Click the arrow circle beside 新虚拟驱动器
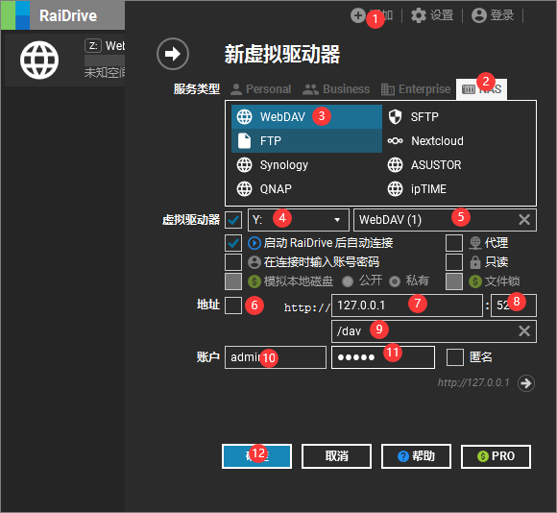 [173, 54]
